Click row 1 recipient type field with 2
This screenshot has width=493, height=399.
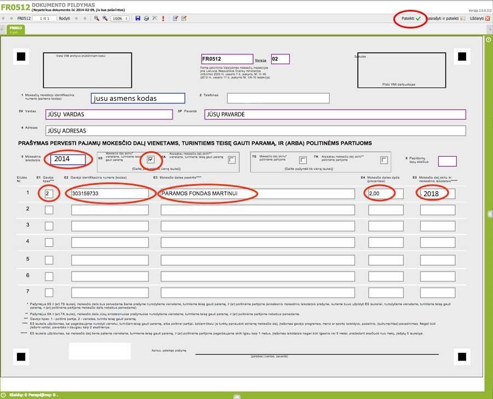(x=49, y=193)
